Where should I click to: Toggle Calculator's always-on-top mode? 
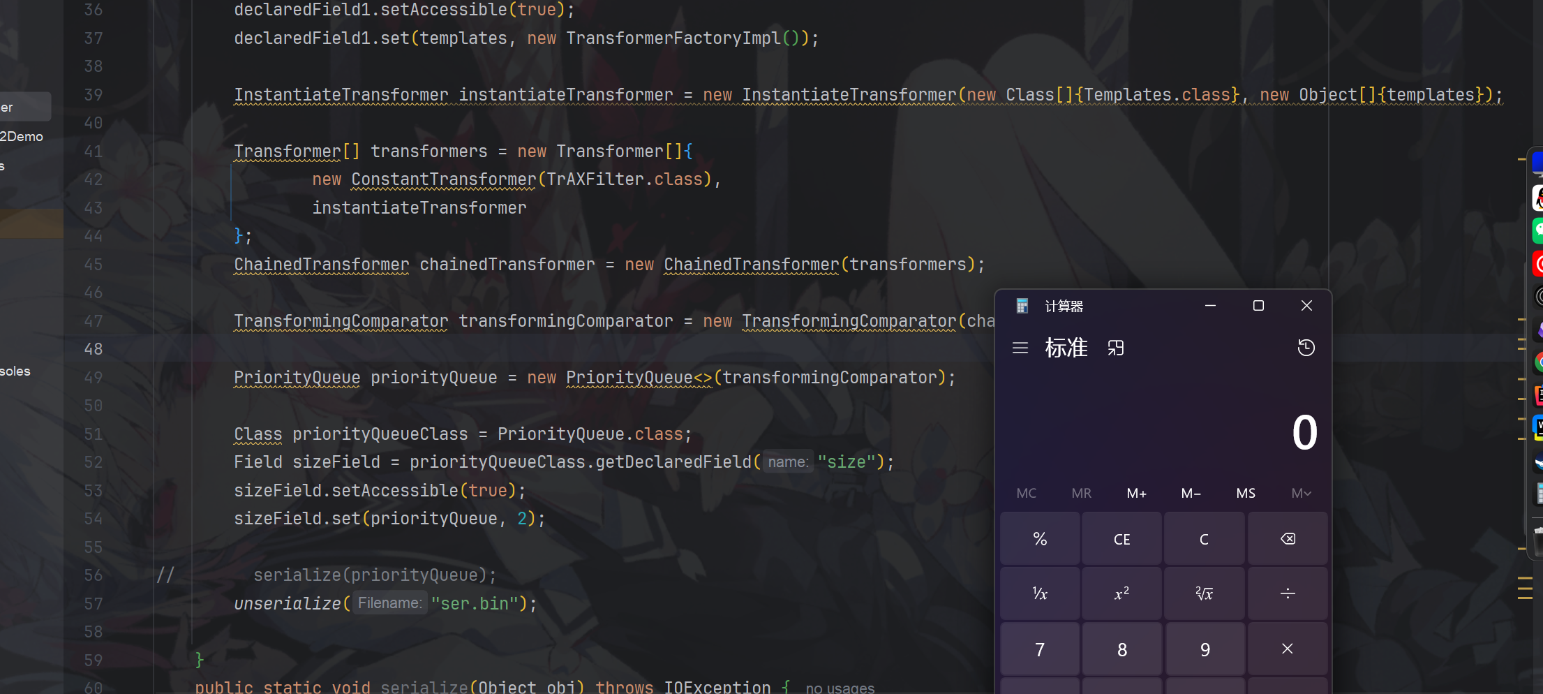[x=1116, y=347]
